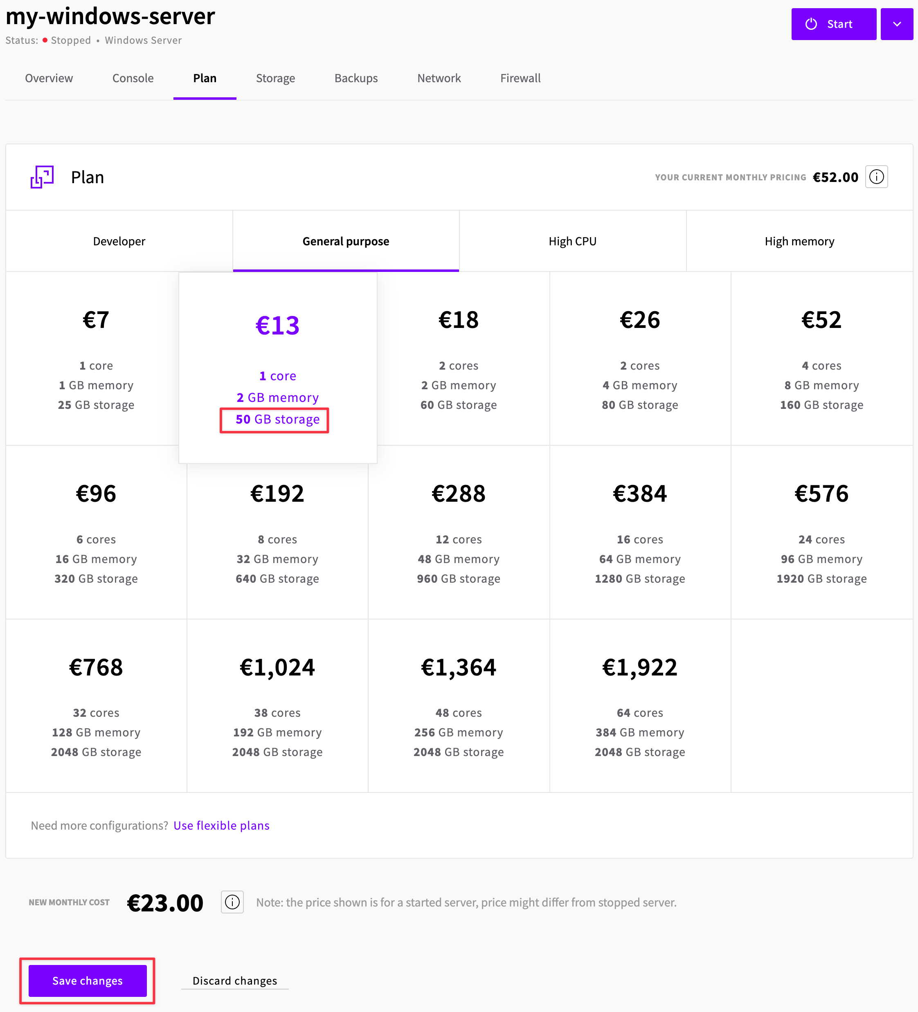Click the €52.00 current monthly pricing value

[835, 177]
